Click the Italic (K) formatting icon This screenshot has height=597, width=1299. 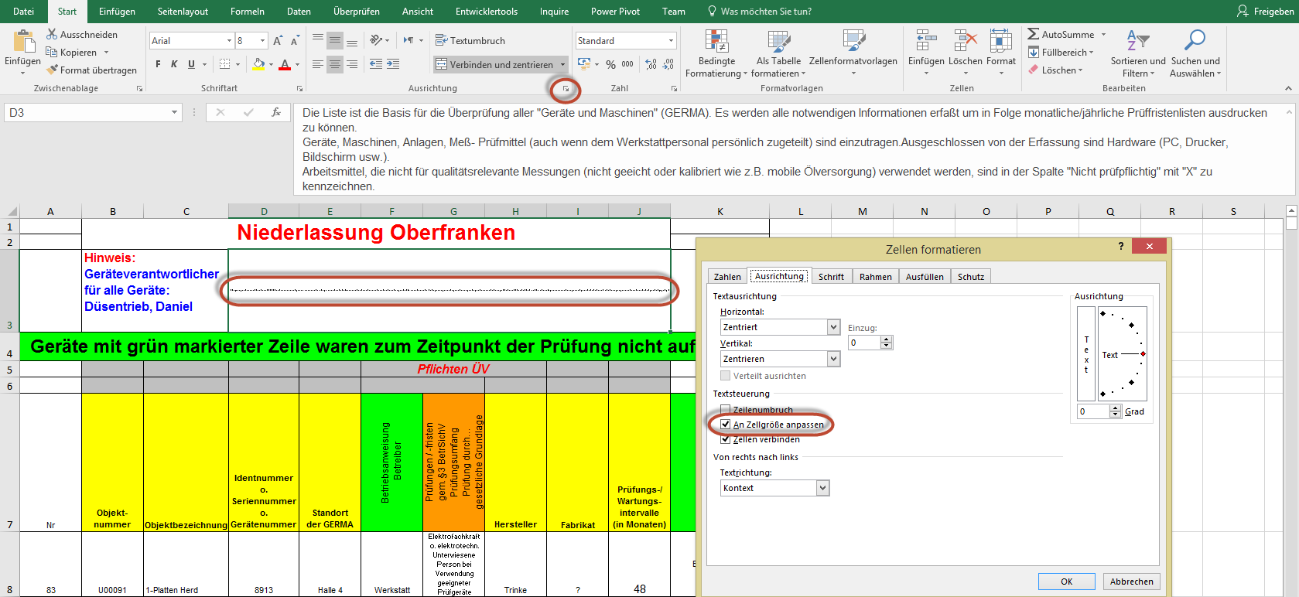point(174,64)
